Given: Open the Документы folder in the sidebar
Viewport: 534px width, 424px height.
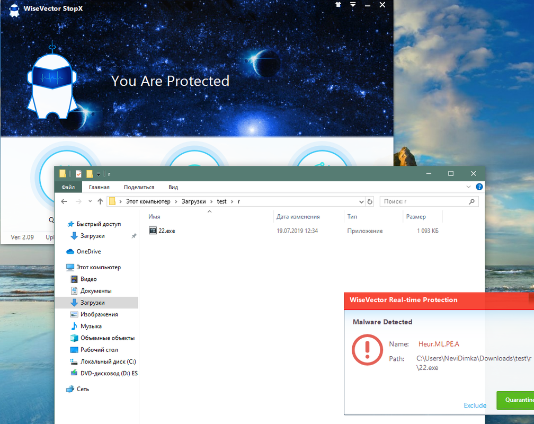Looking at the screenshot, I should pyautogui.click(x=96, y=291).
